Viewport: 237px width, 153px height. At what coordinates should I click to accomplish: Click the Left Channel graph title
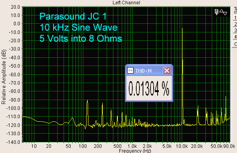pos(126,3)
